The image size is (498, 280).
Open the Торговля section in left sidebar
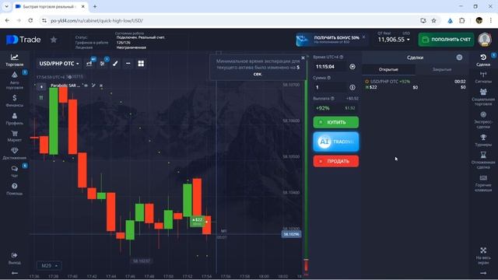(14, 60)
